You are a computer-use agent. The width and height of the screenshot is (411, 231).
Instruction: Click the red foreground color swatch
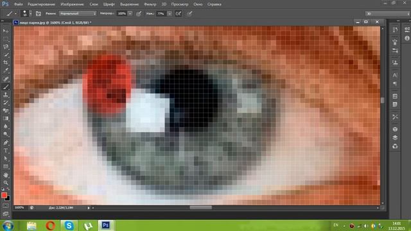4,195
